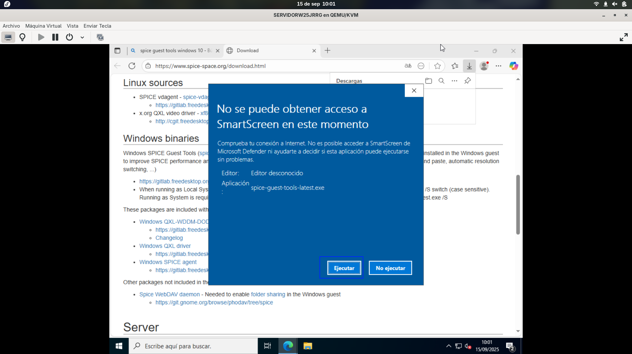The height and width of the screenshot is (354, 632).
Task: Toggle the Edge downloads button
Action: [x=469, y=66]
